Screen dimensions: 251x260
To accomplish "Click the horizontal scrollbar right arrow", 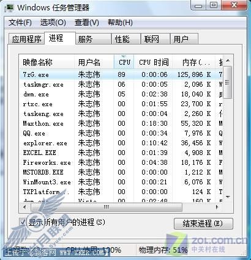I will (217, 208).
